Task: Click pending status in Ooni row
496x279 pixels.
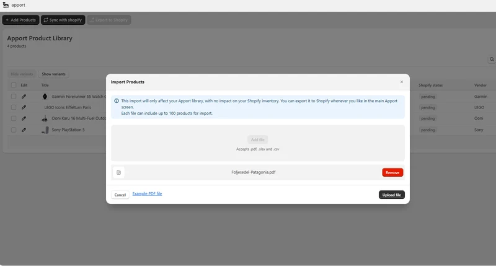Action: [428, 118]
